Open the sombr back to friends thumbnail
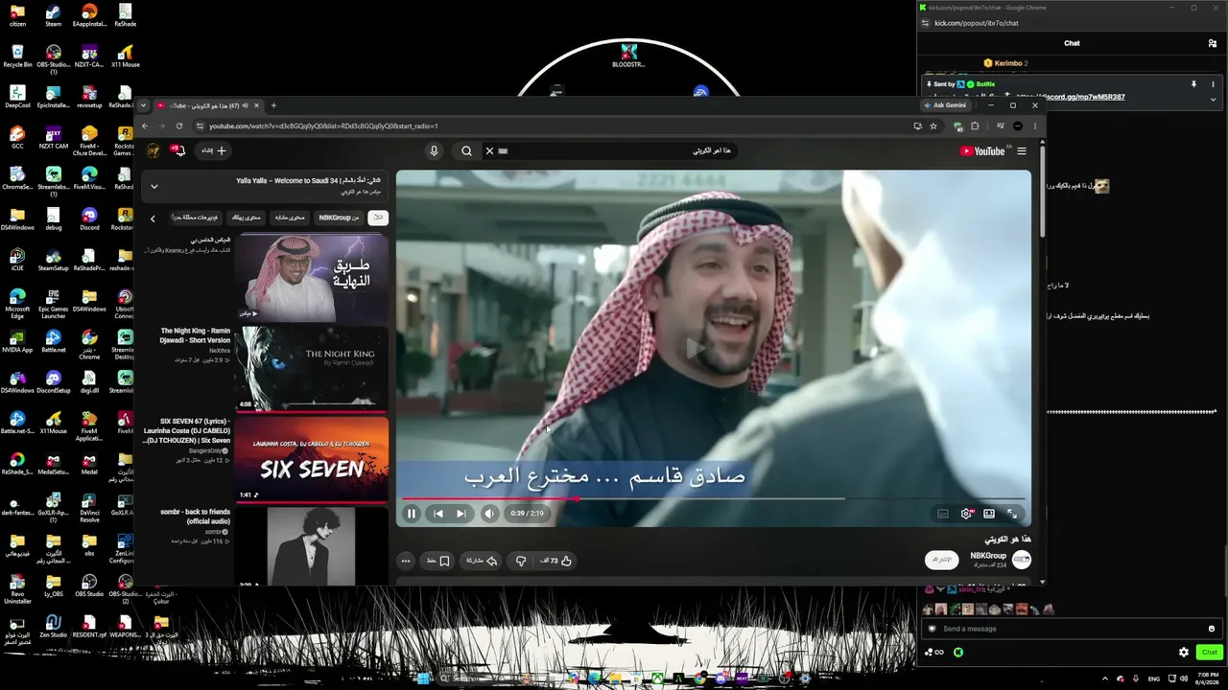The image size is (1228, 690). 313,546
